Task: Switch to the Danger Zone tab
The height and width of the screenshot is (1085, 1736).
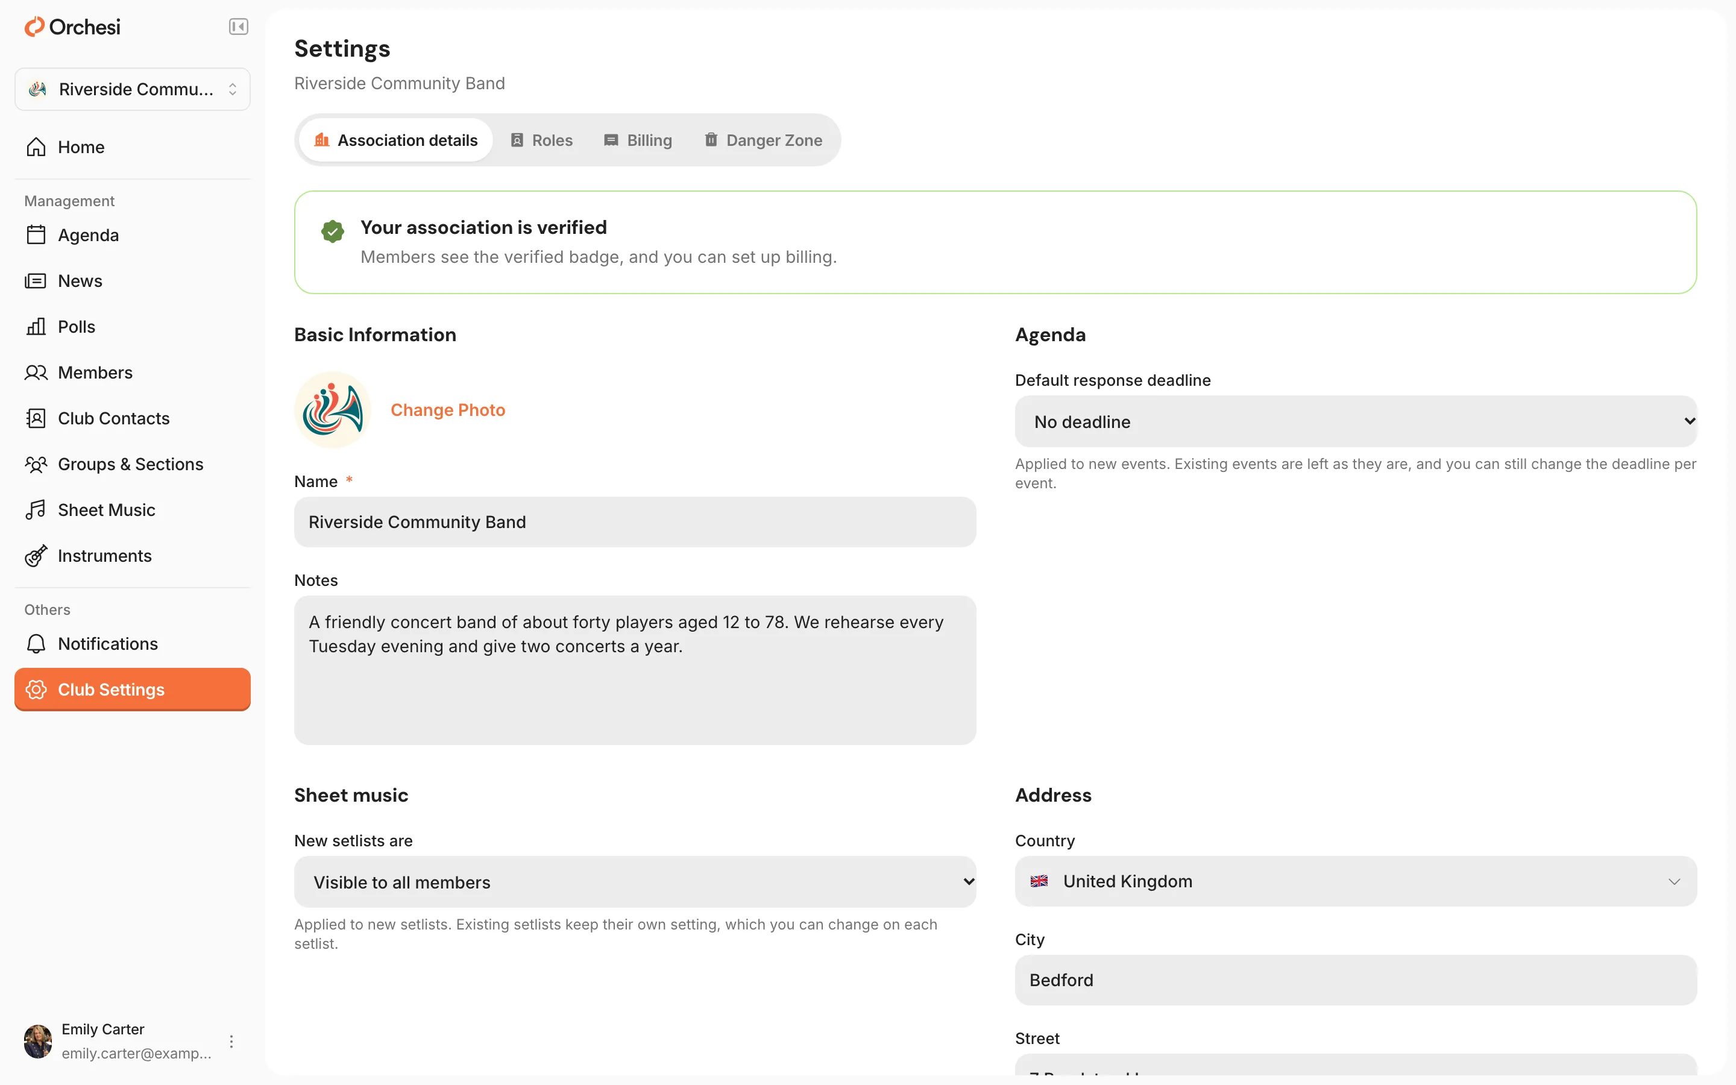Action: tap(763, 140)
